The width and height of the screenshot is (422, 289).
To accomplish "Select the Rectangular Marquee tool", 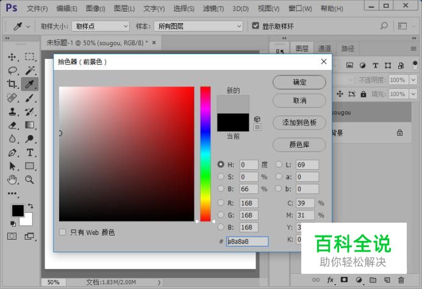I will click(x=30, y=57).
